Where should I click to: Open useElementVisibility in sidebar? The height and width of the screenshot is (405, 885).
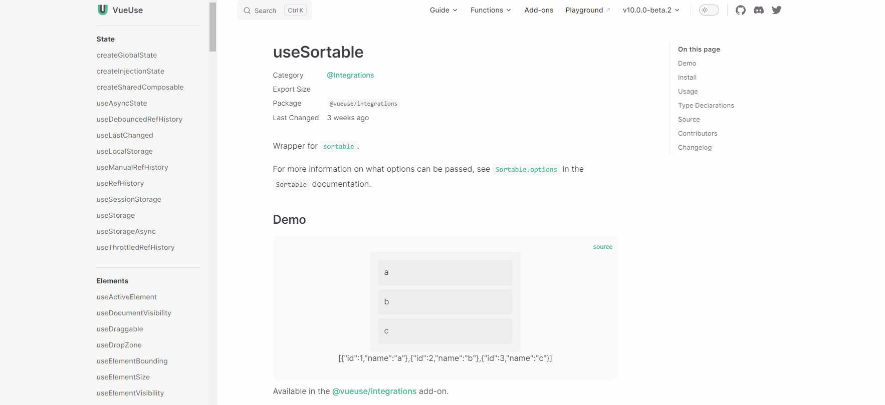point(130,393)
